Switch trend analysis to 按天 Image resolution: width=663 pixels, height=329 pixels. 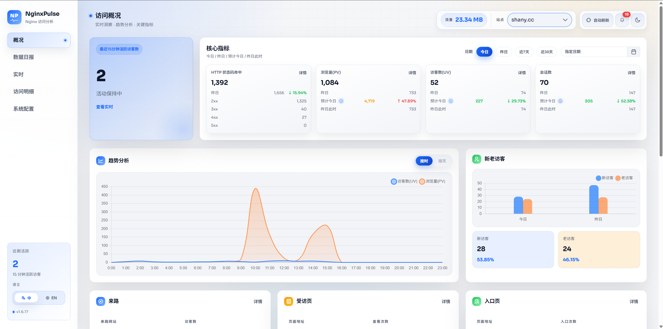click(442, 161)
